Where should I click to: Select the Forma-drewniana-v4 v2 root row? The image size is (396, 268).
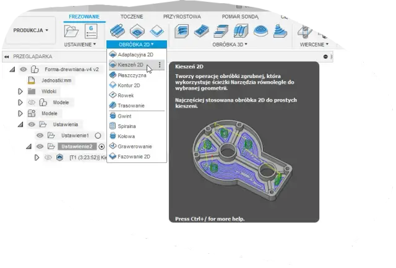(72, 69)
